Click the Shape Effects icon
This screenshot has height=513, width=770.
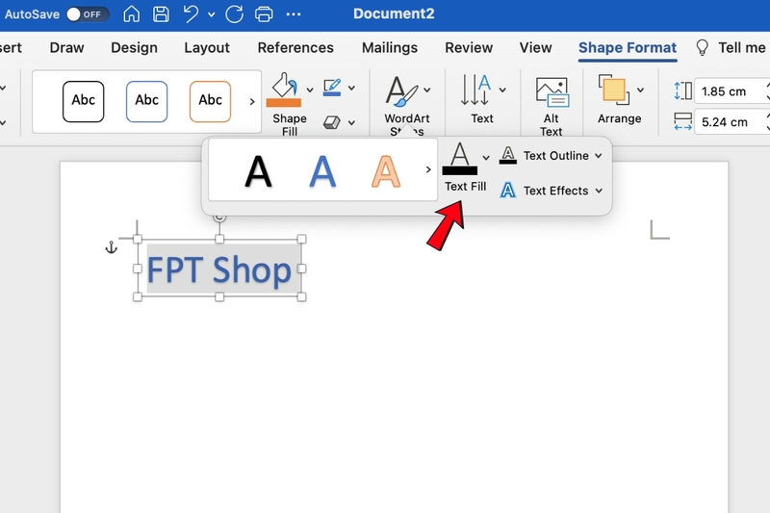point(332,122)
